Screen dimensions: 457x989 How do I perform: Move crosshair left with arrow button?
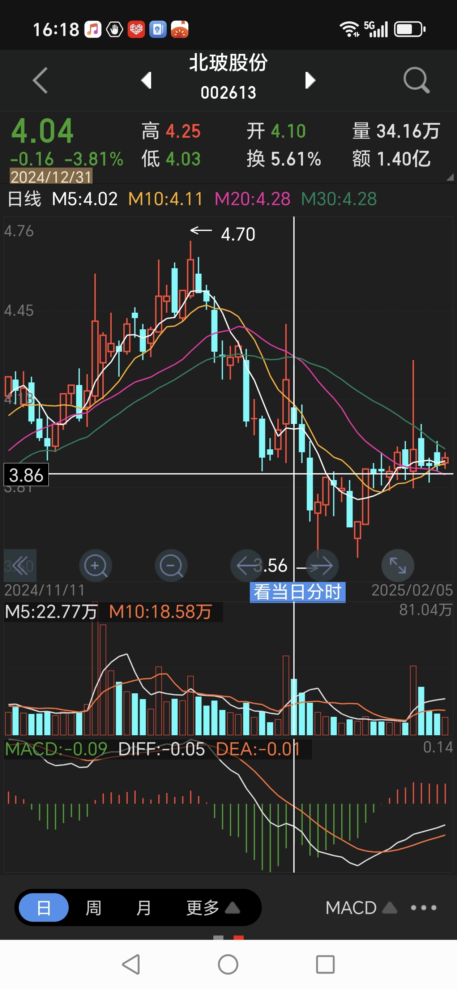click(x=247, y=565)
